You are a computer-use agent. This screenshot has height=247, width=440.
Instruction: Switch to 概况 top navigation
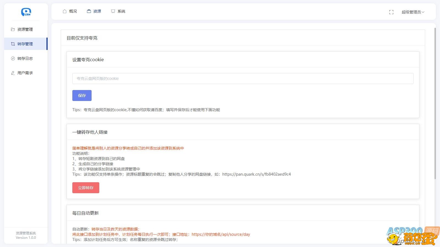pos(70,11)
